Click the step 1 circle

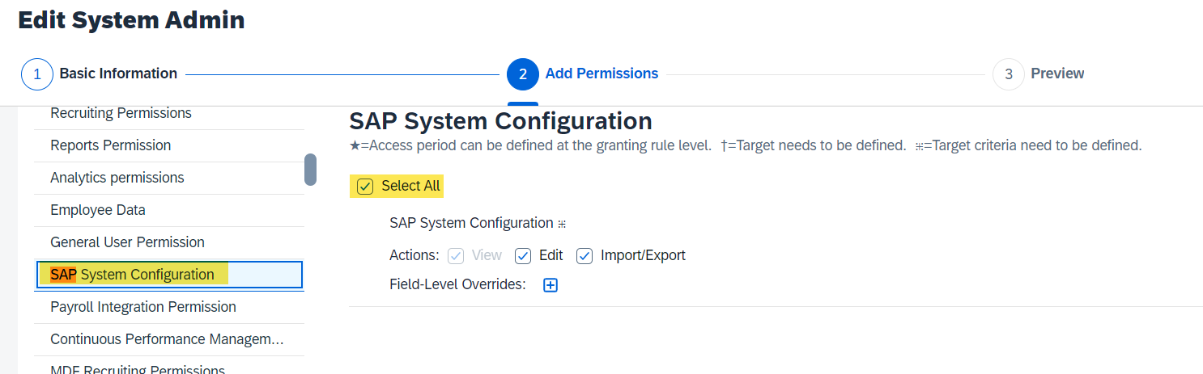tap(37, 74)
